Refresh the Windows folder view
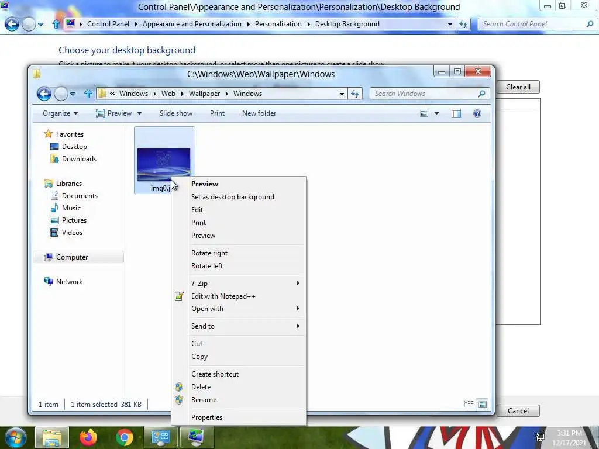 point(355,94)
